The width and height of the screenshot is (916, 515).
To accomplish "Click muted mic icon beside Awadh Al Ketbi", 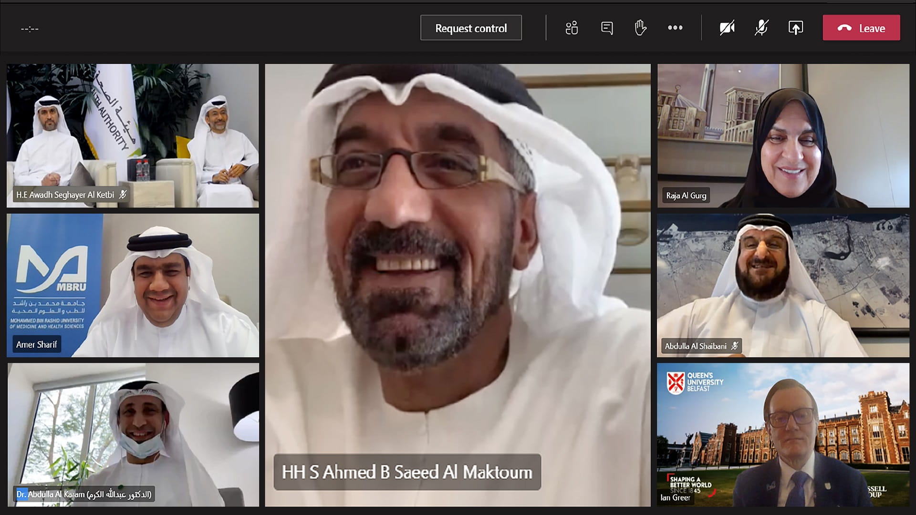I will pos(123,195).
